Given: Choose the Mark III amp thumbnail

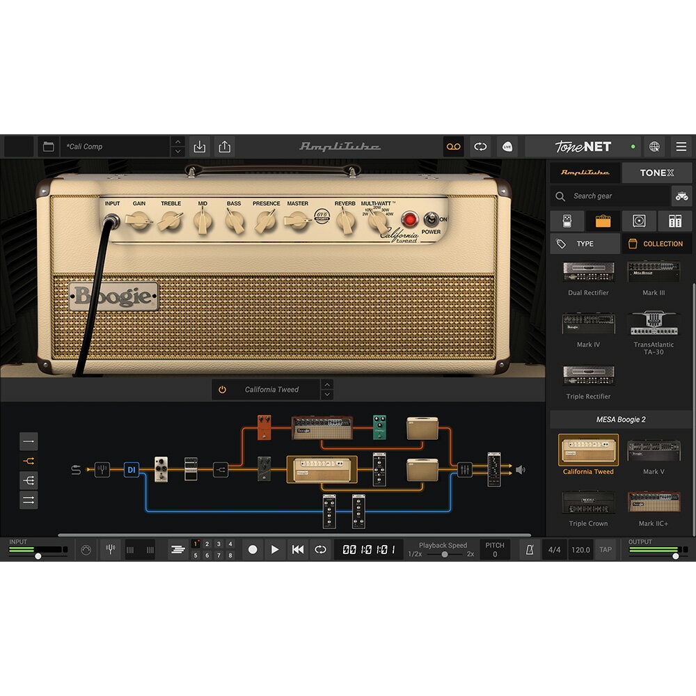Looking at the screenshot, I should tap(654, 271).
